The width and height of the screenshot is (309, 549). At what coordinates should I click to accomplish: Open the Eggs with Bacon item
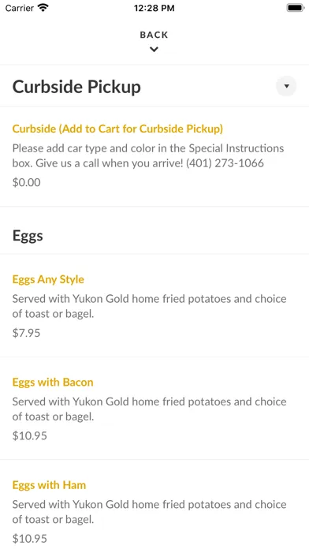(53, 382)
